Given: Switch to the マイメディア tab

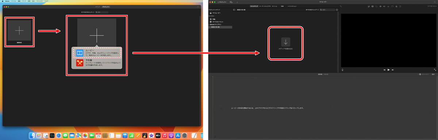Looking at the screenshot, I should 254,6.
